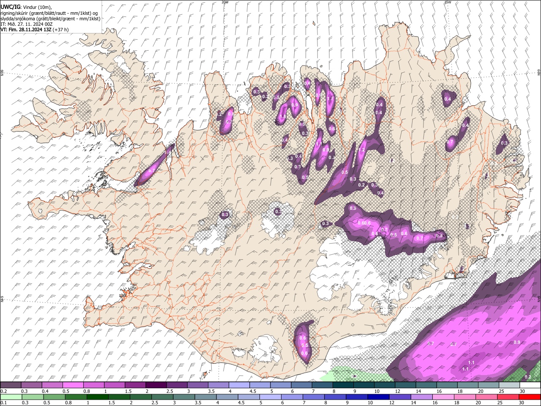Image resolution: width=541 pixels, height=406 pixels.
Task: Pick top legend swatch between 0.2 and 0.3
Action: (x=11, y=385)
